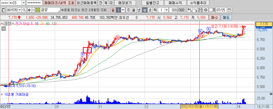Click the S marker on the 13:11 line

200,31
